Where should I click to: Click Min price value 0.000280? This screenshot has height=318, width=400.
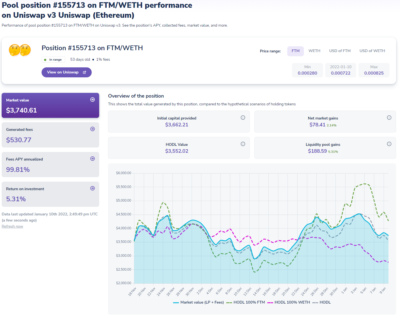coord(307,73)
